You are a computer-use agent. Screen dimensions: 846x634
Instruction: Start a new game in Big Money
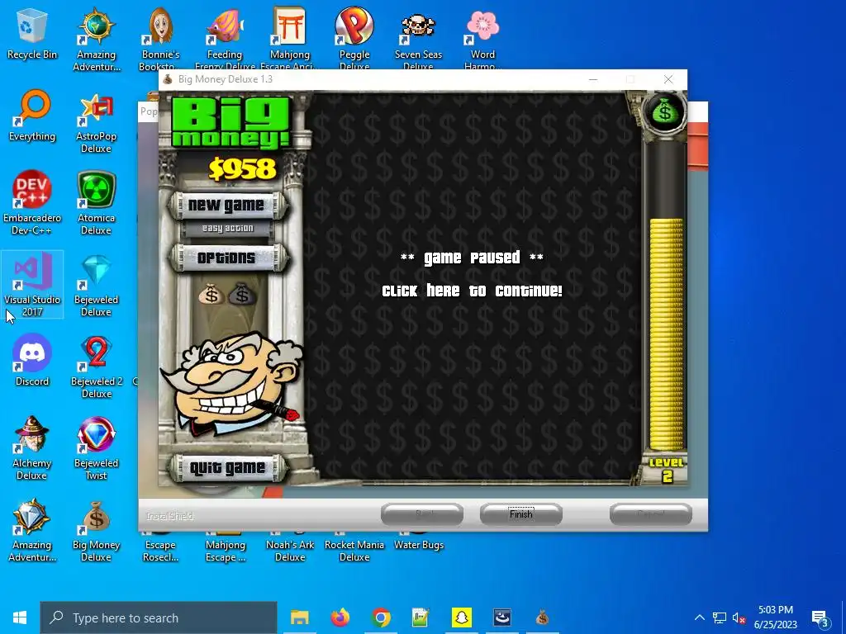pos(227,206)
